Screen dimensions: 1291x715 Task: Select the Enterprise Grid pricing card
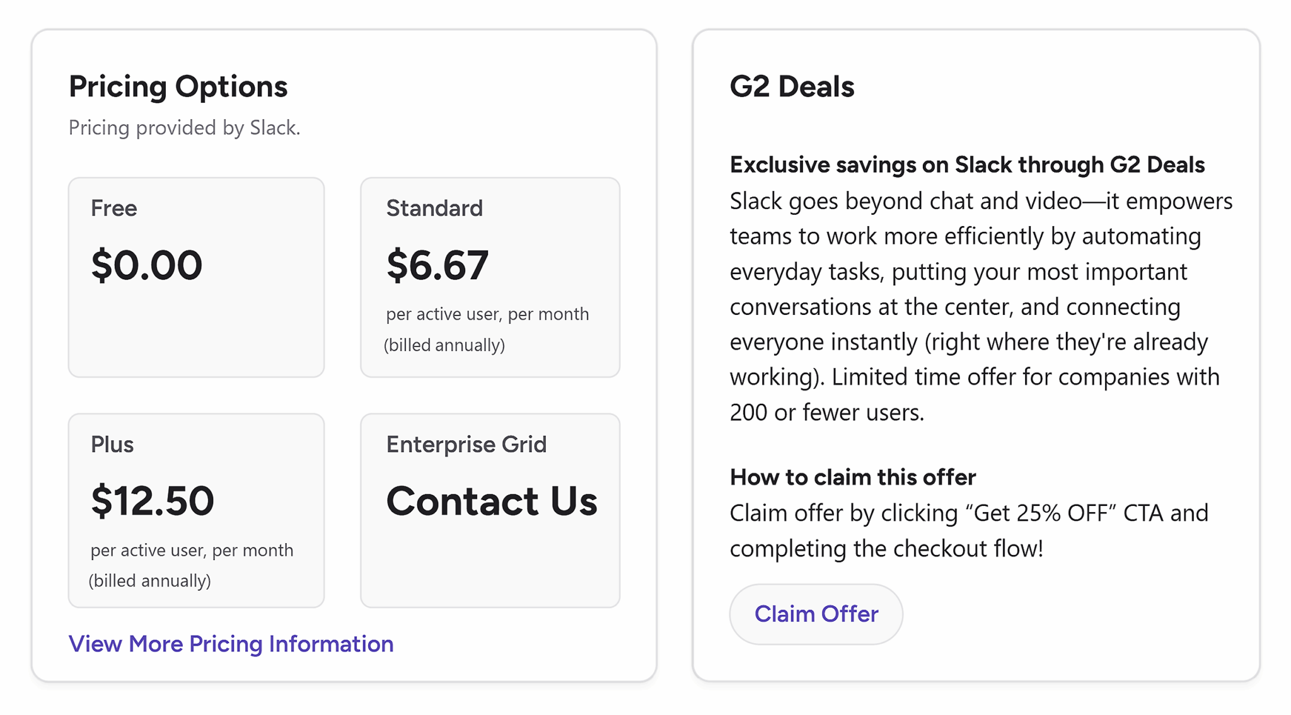(490, 510)
